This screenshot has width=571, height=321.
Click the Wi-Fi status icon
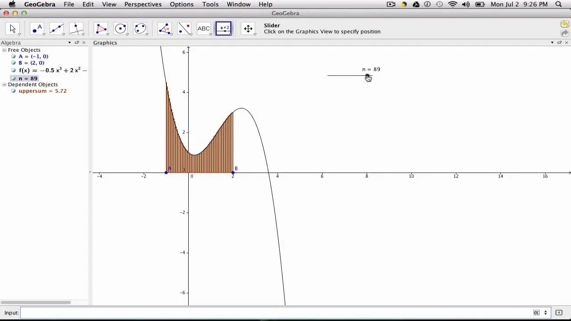pyautogui.click(x=453, y=4)
